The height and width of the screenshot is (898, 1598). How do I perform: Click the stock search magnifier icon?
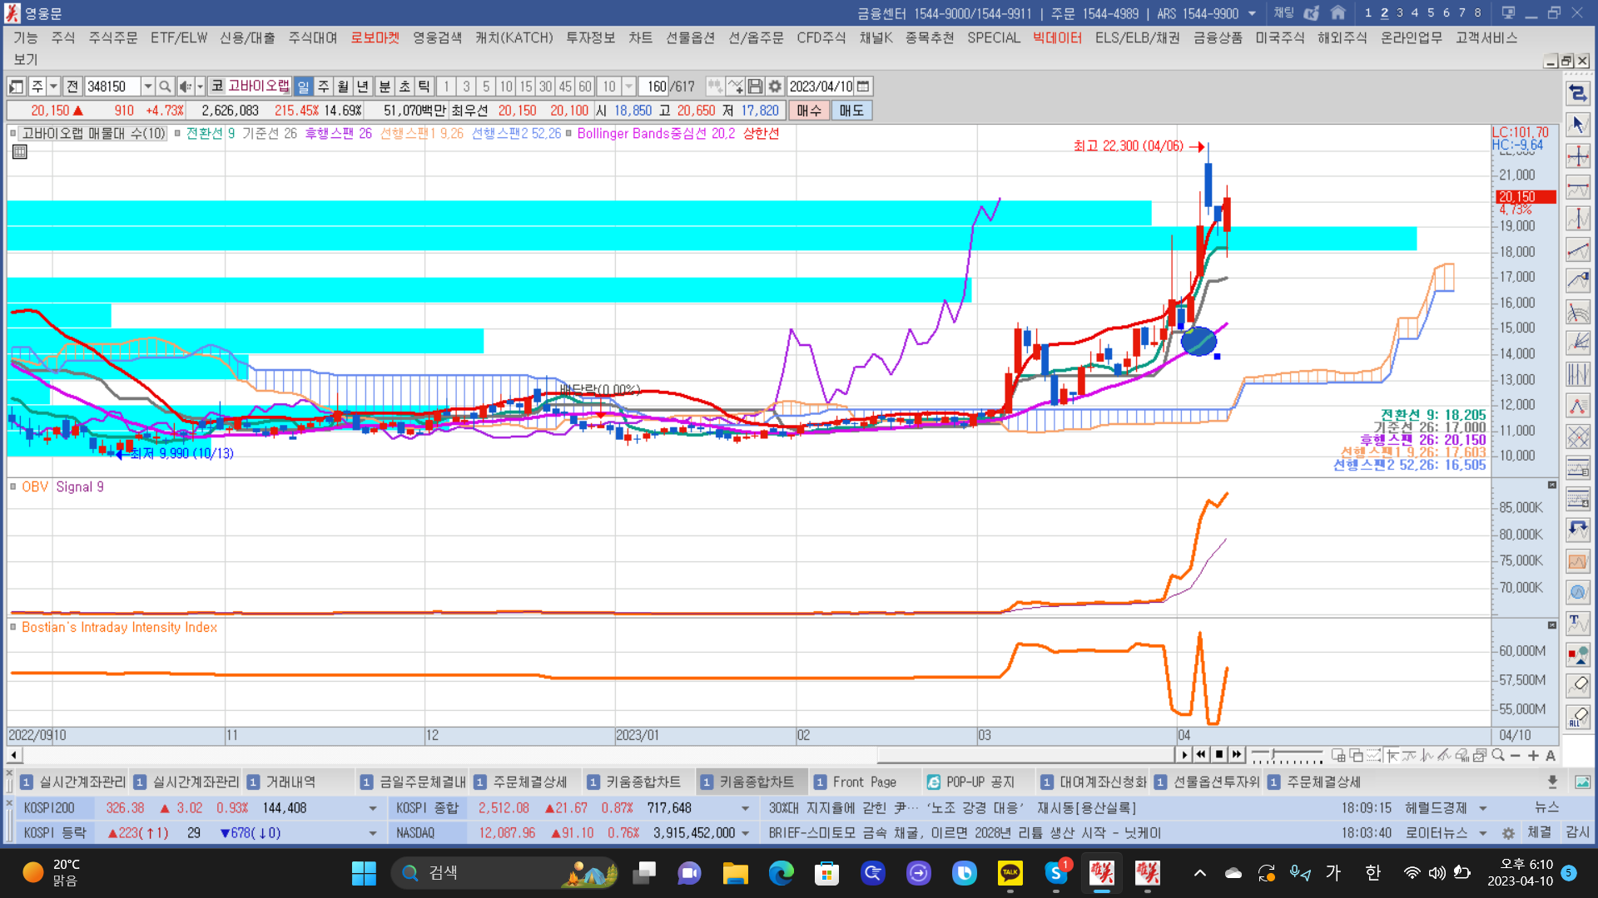click(165, 86)
